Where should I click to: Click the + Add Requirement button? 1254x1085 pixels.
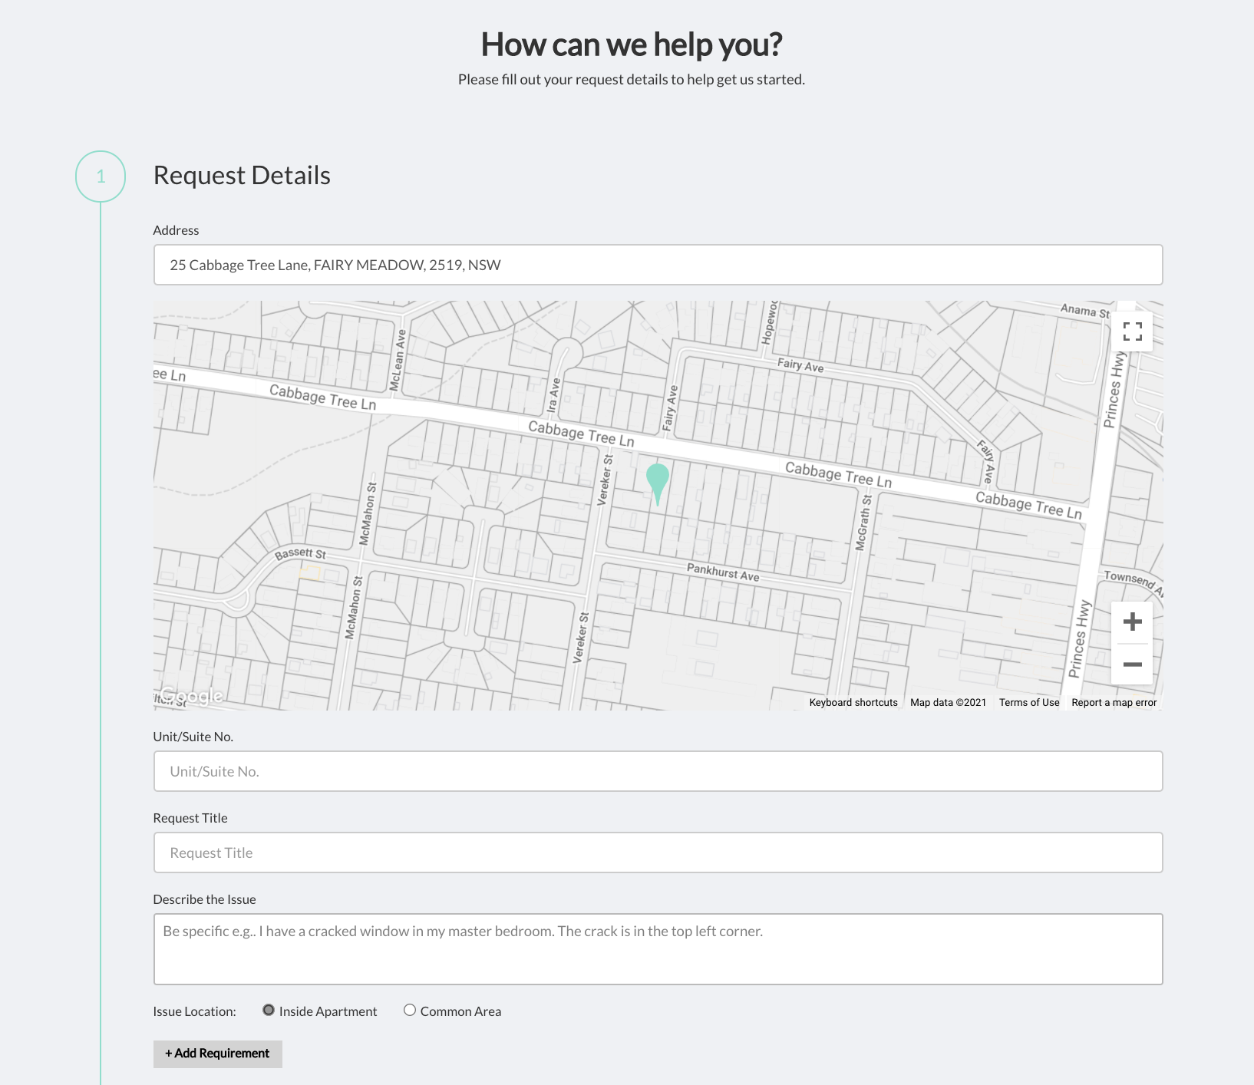[x=217, y=1053]
